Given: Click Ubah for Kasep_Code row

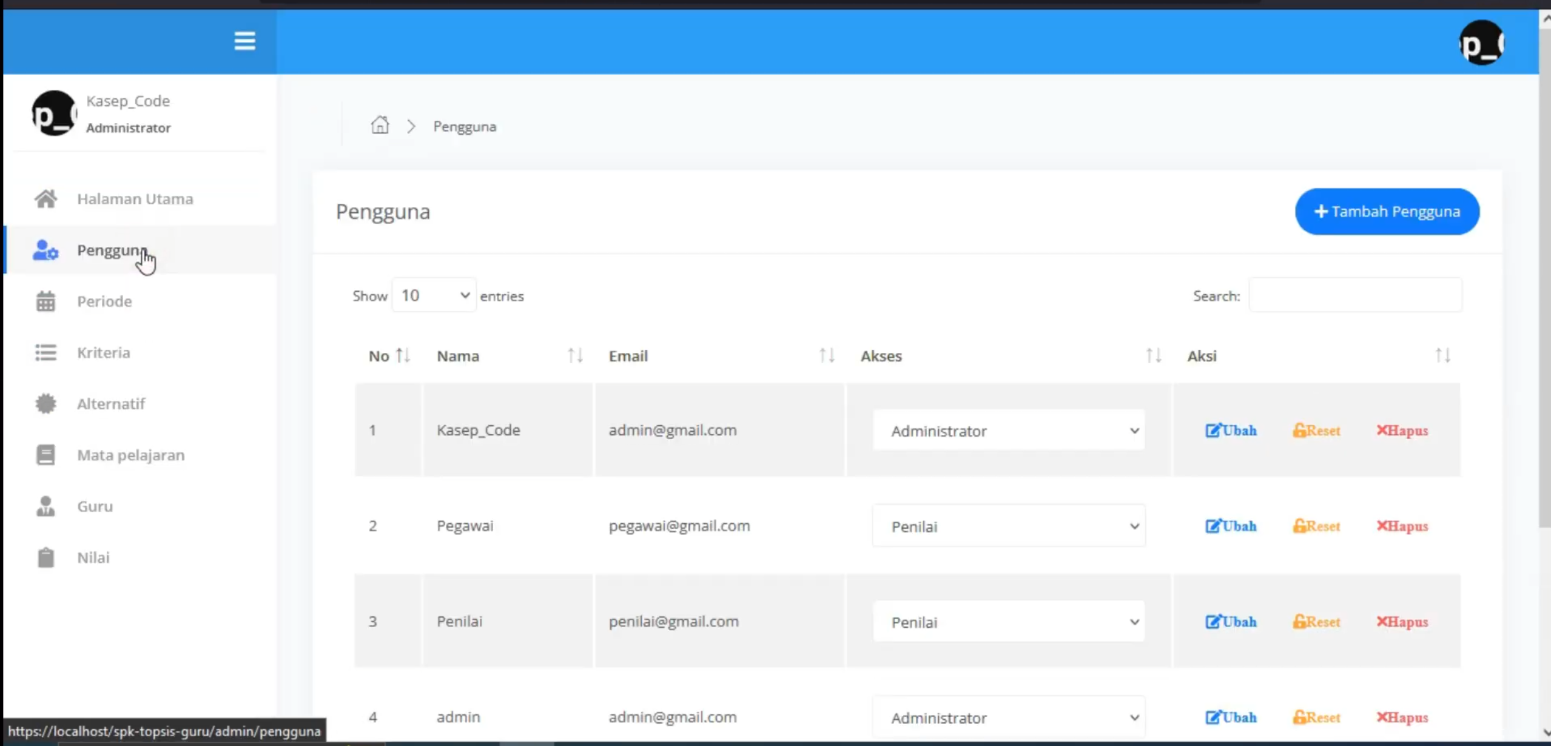Looking at the screenshot, I should [1231, 431].
